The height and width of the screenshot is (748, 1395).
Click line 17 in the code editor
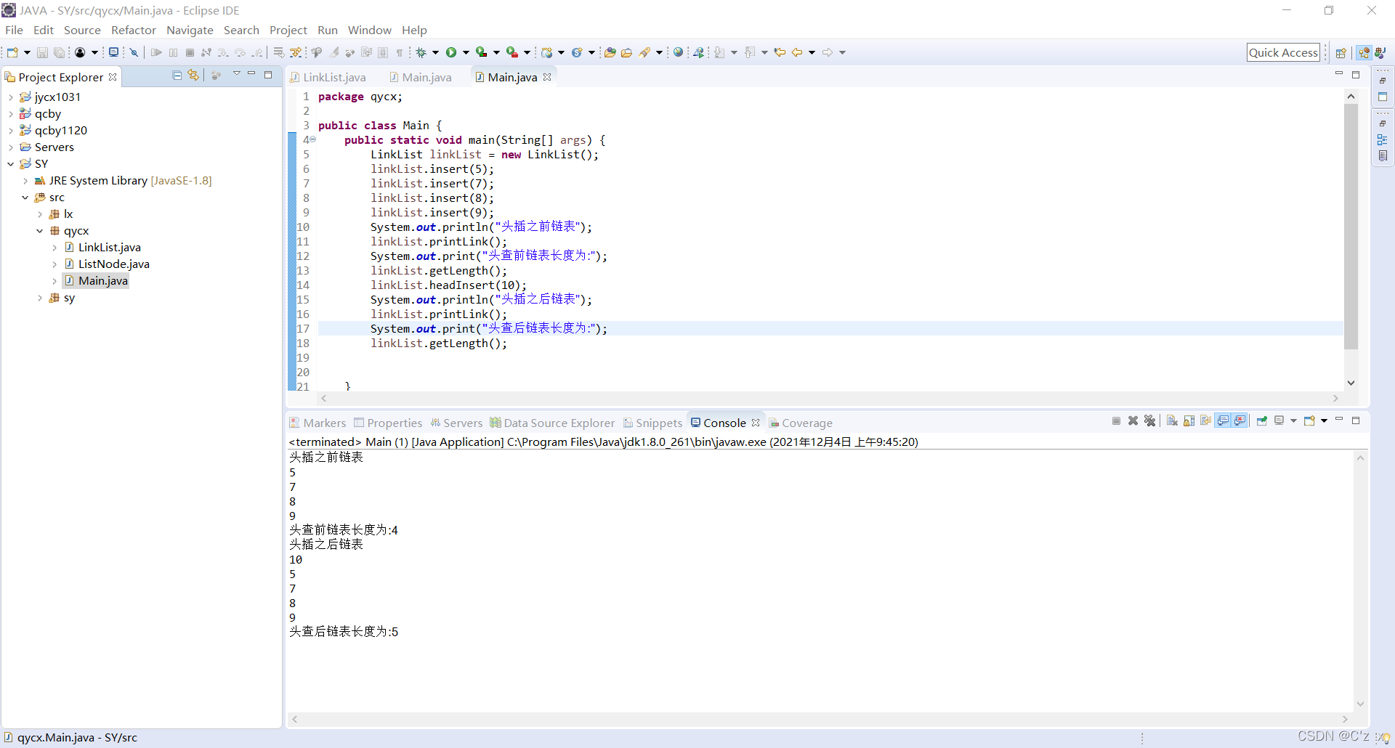[830, 329]
